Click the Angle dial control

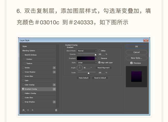click(x=80, y=68)
